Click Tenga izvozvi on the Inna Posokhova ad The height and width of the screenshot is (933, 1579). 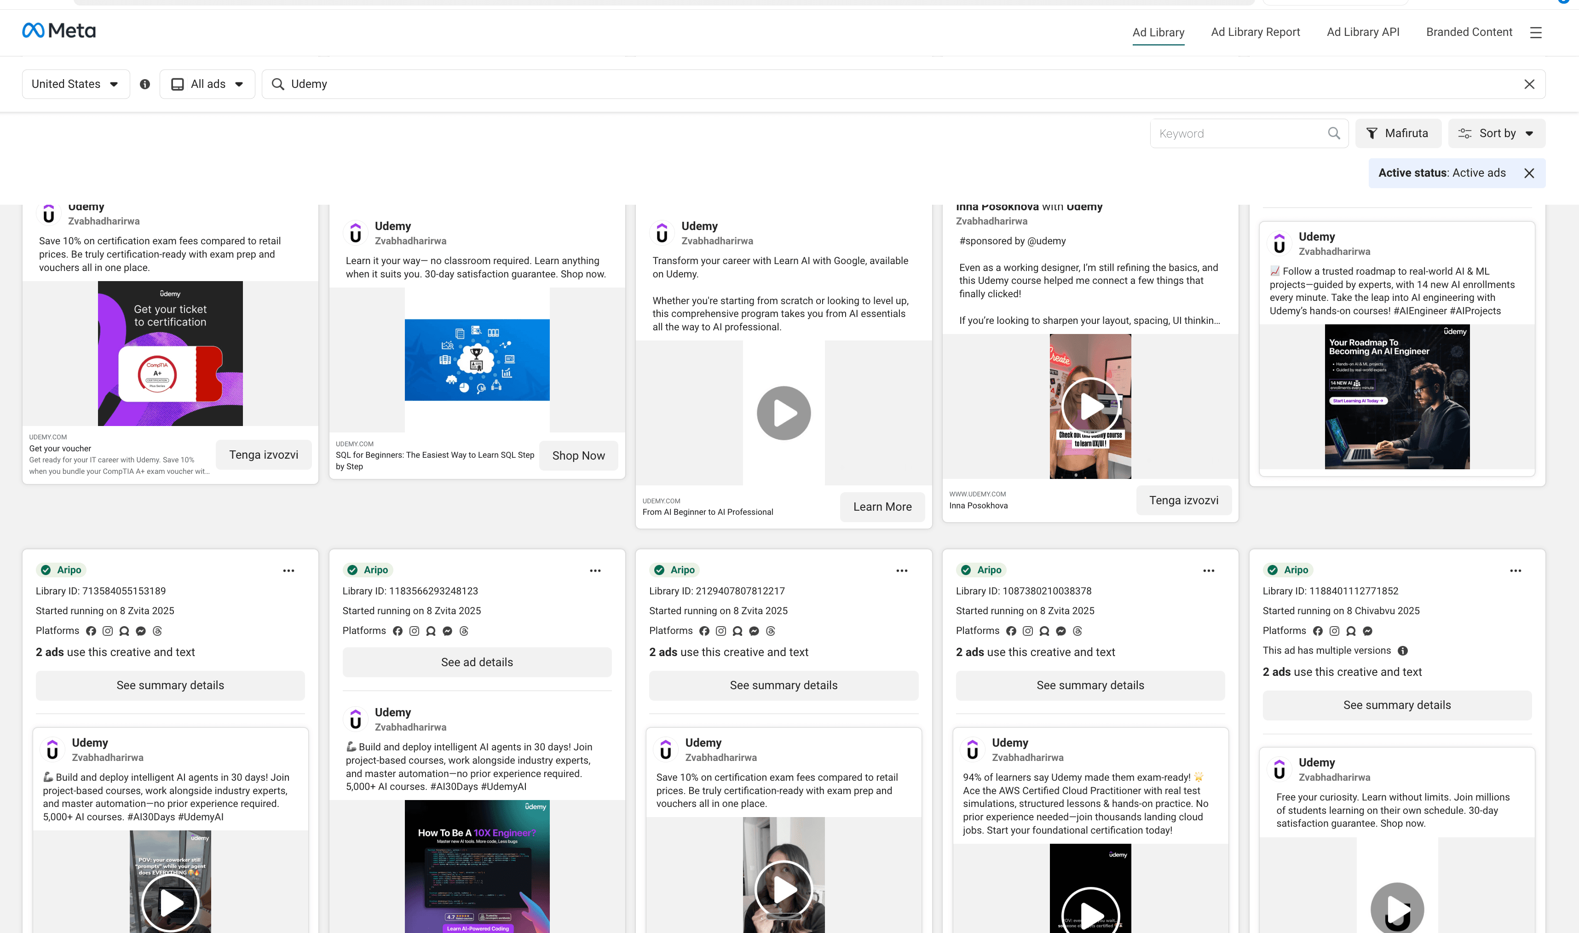point(1184,501)
